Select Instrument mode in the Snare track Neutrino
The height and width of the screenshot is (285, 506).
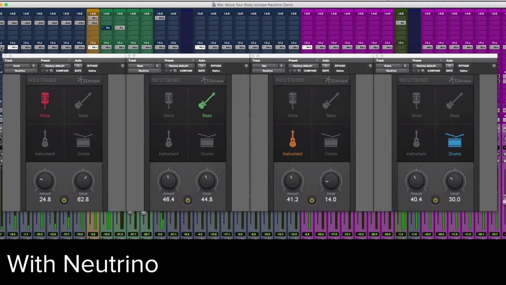(x=416, y=143)
